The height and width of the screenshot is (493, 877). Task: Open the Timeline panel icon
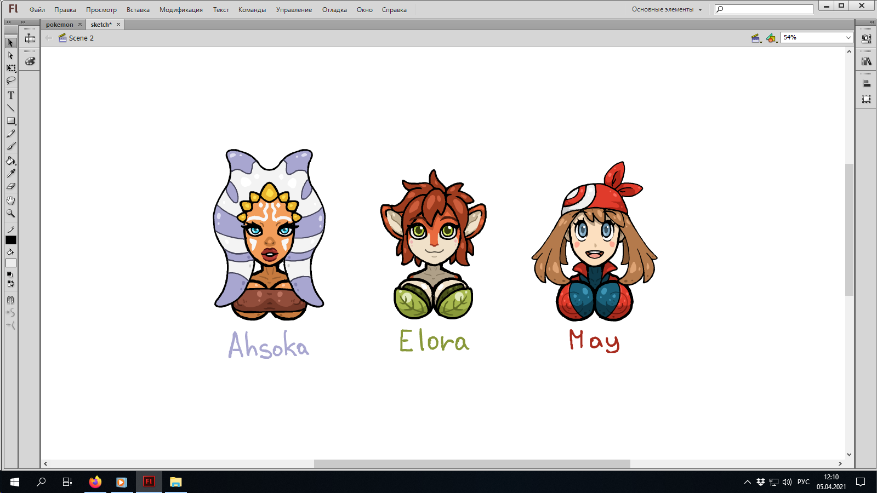coord(30,38)
